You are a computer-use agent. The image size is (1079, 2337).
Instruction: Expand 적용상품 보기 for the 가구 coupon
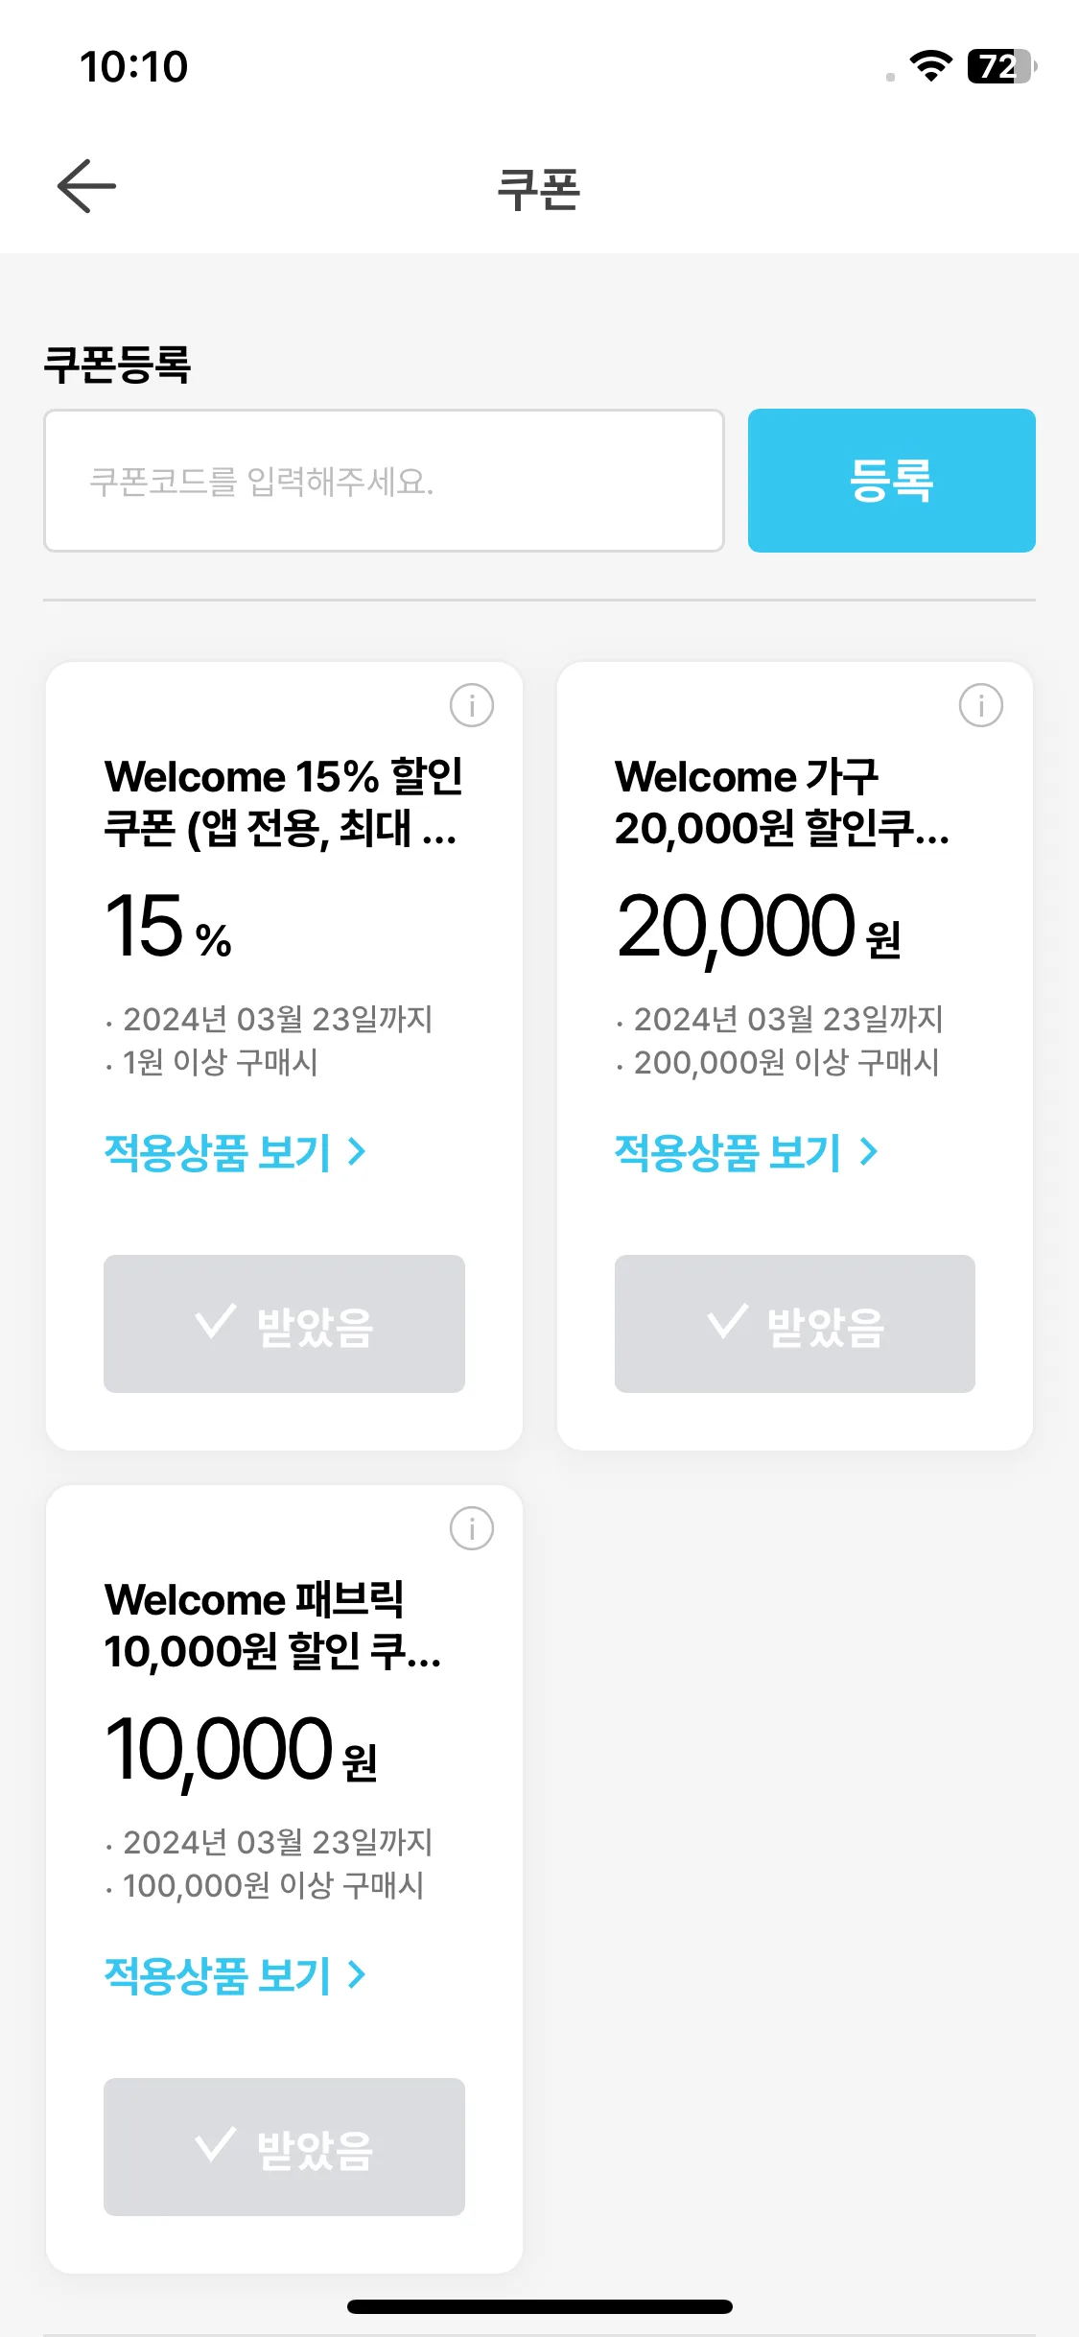tap(746, 1152)
